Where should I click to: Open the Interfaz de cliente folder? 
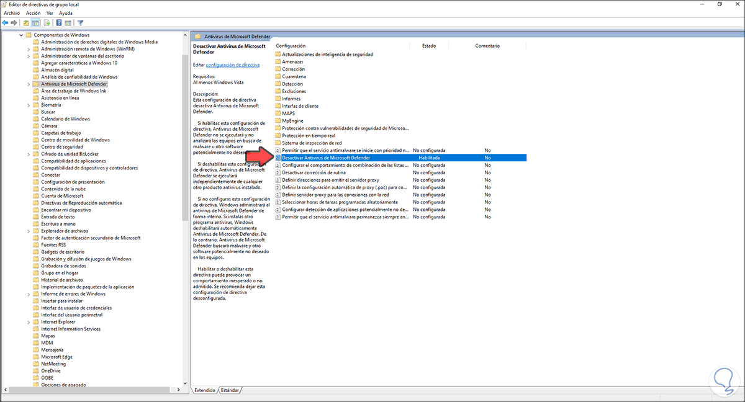pos(300,106)
